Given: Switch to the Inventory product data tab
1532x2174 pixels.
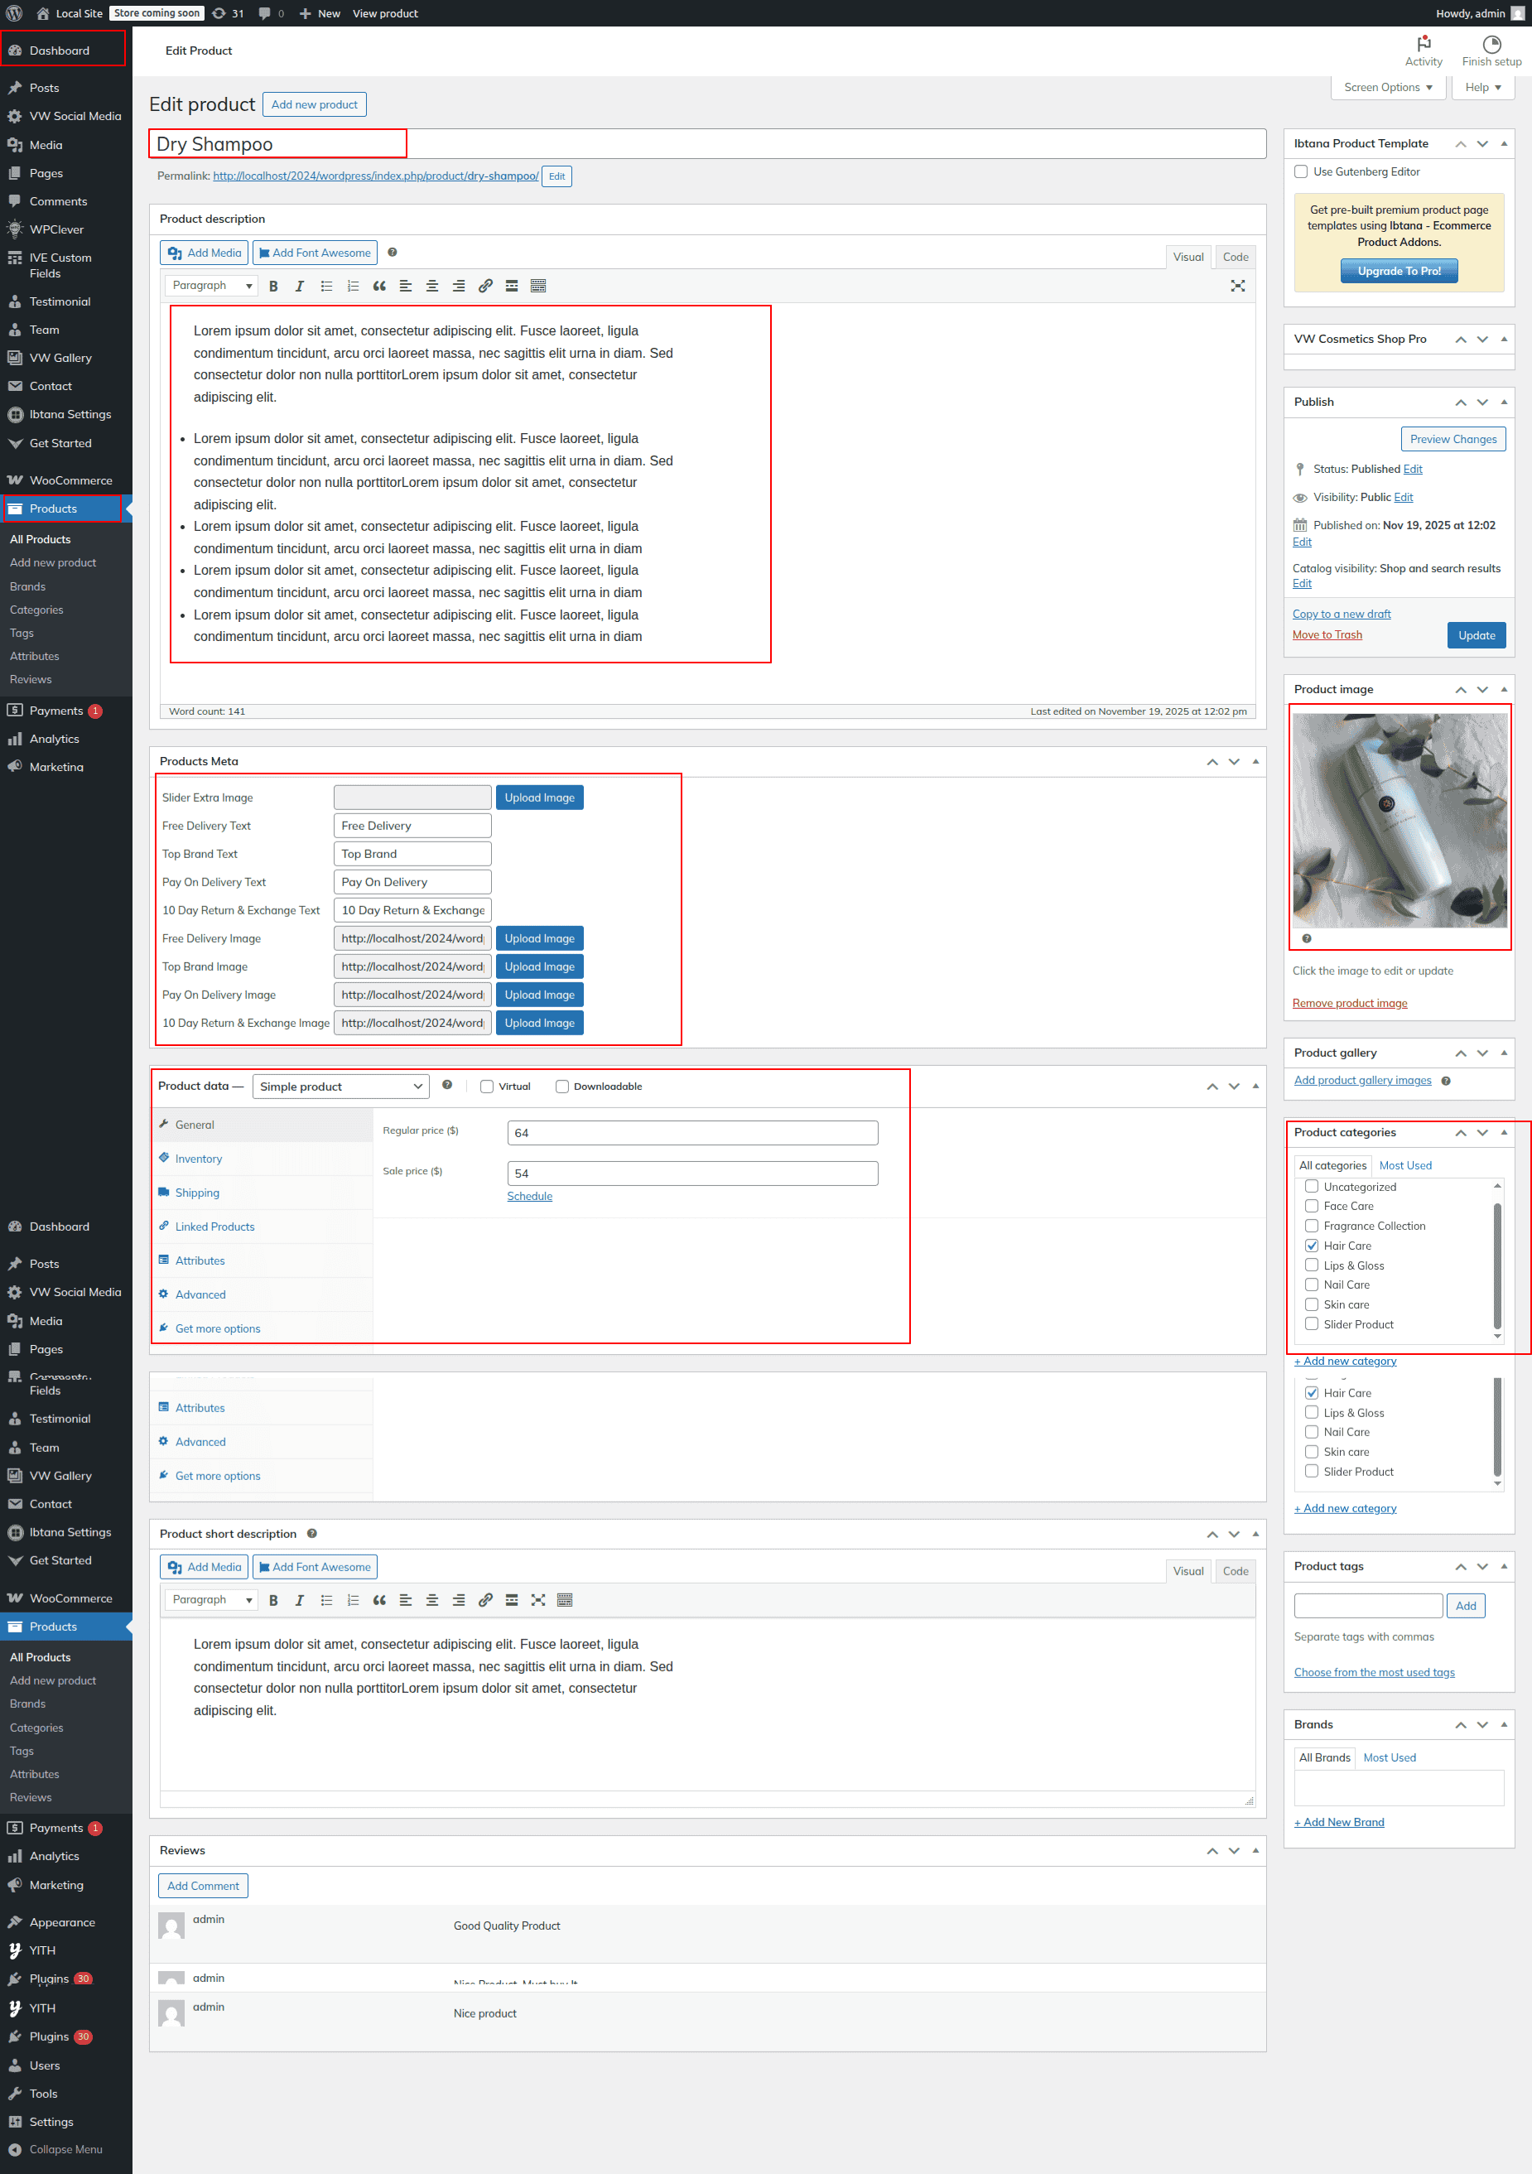Looking at the screenshot, I should click(x=198, y=1158).
